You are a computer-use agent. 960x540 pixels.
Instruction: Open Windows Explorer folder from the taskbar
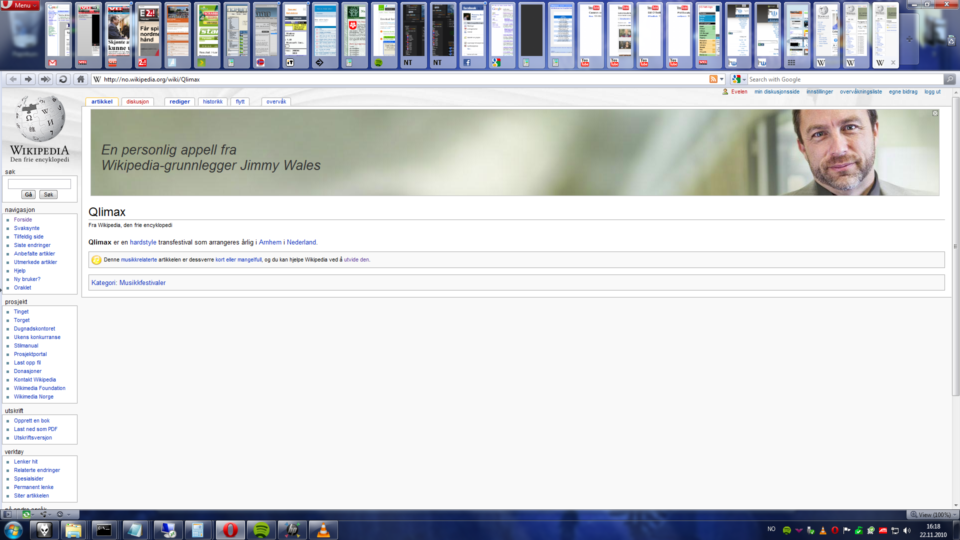click(x=73, y=530)
